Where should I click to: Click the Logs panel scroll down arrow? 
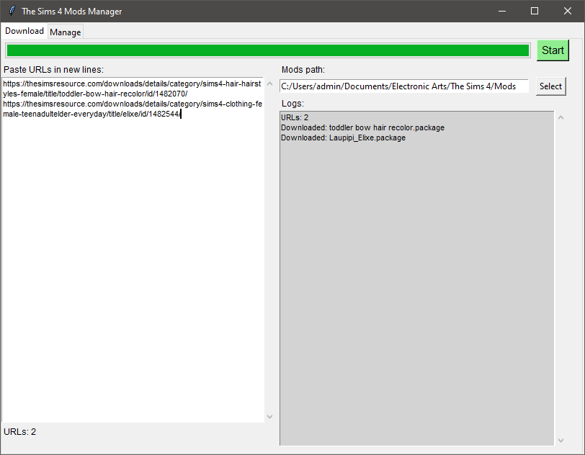[x=561, y=441]
